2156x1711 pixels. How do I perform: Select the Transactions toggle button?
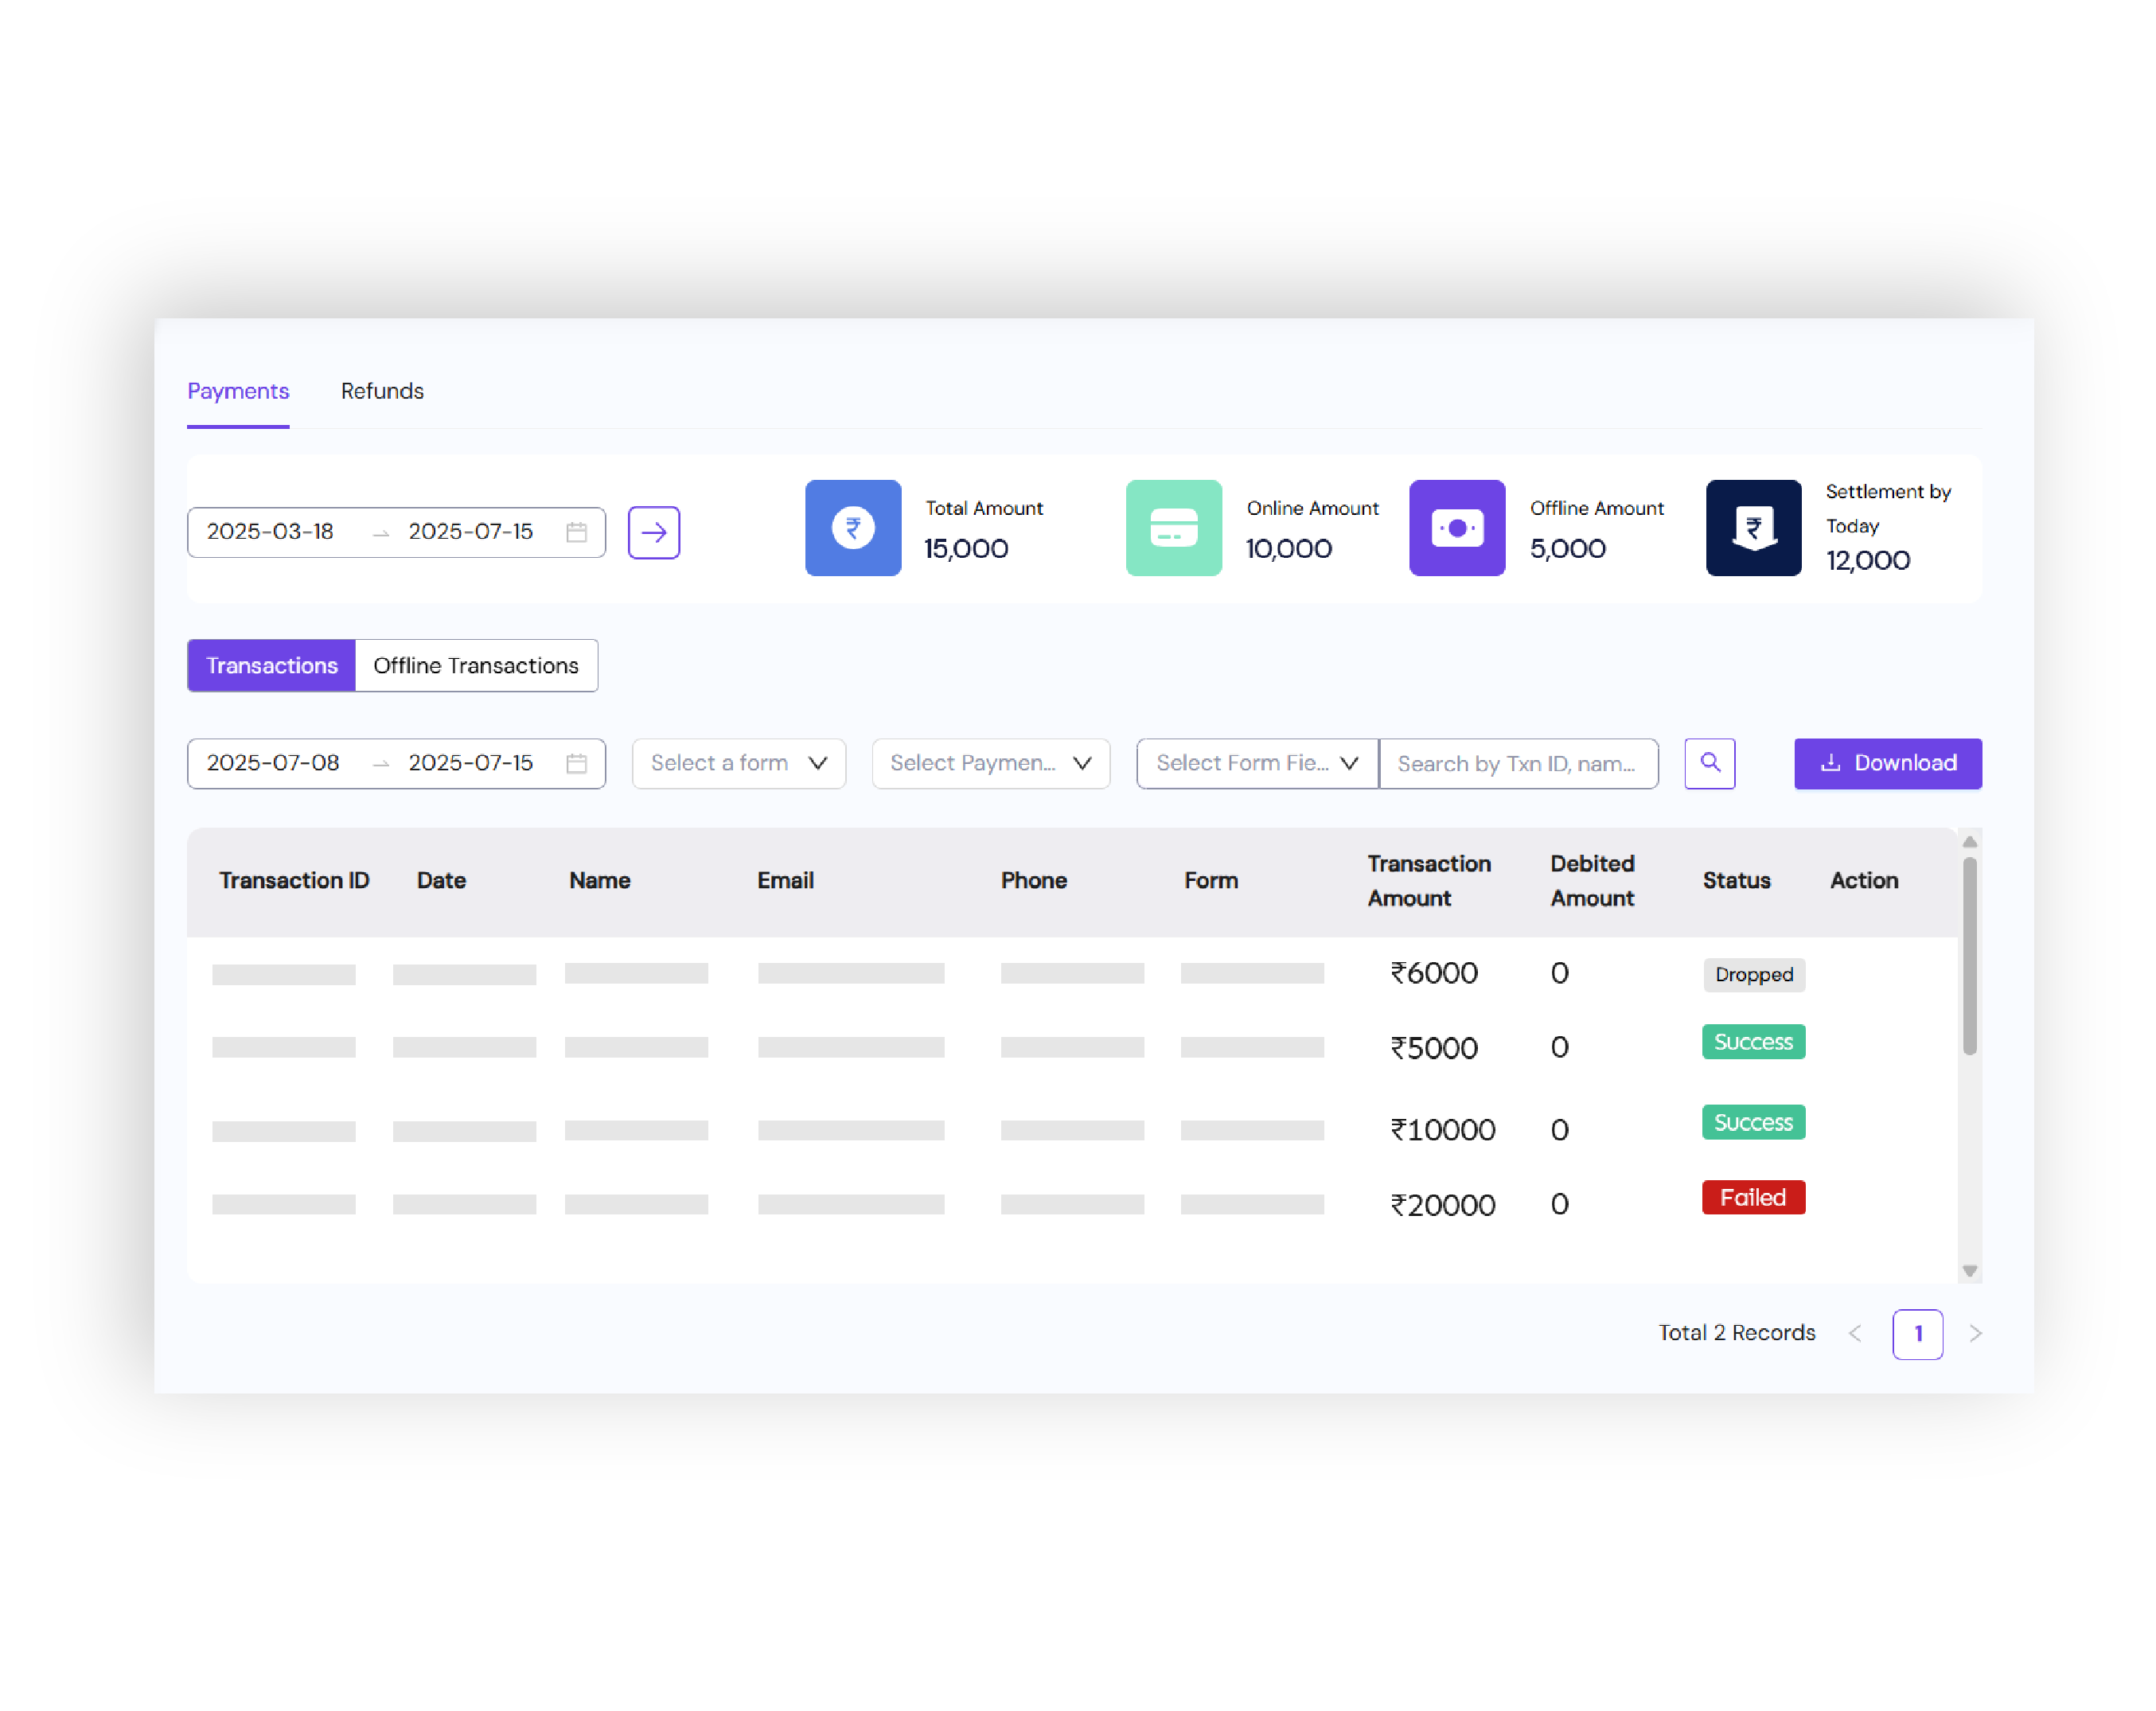pos(271,665)
